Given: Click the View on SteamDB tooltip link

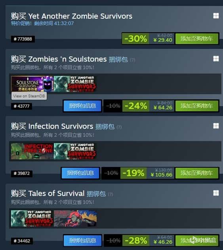Looking at the screenshot, I should pyautogui.click(x=29, y=96).
